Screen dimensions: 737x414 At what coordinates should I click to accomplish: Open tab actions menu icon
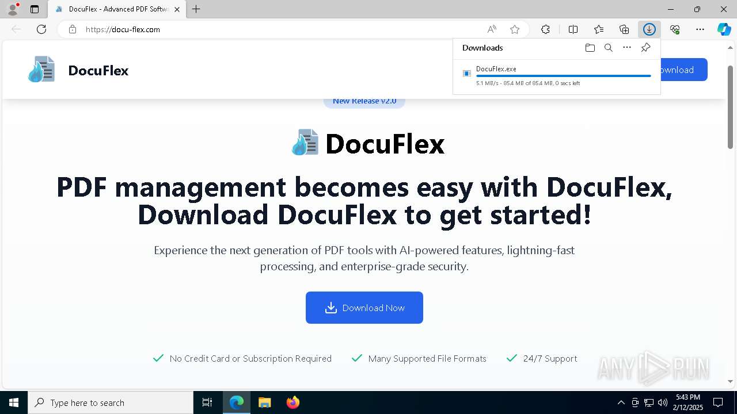click(35, 9)
